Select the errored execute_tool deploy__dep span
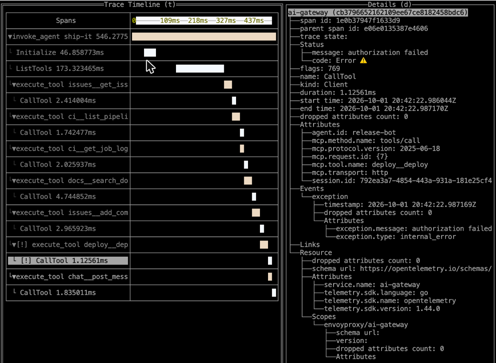The height and width of the screenshot is (363, 496). (x=68, y=245)
